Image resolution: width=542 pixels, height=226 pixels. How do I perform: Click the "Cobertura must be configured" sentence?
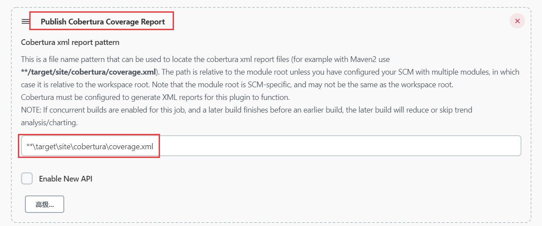point(155,97)
